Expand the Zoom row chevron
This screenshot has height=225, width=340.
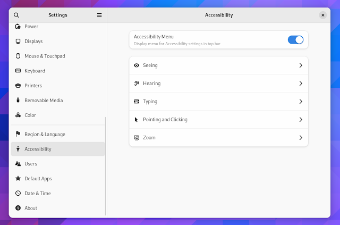(301, 137)
